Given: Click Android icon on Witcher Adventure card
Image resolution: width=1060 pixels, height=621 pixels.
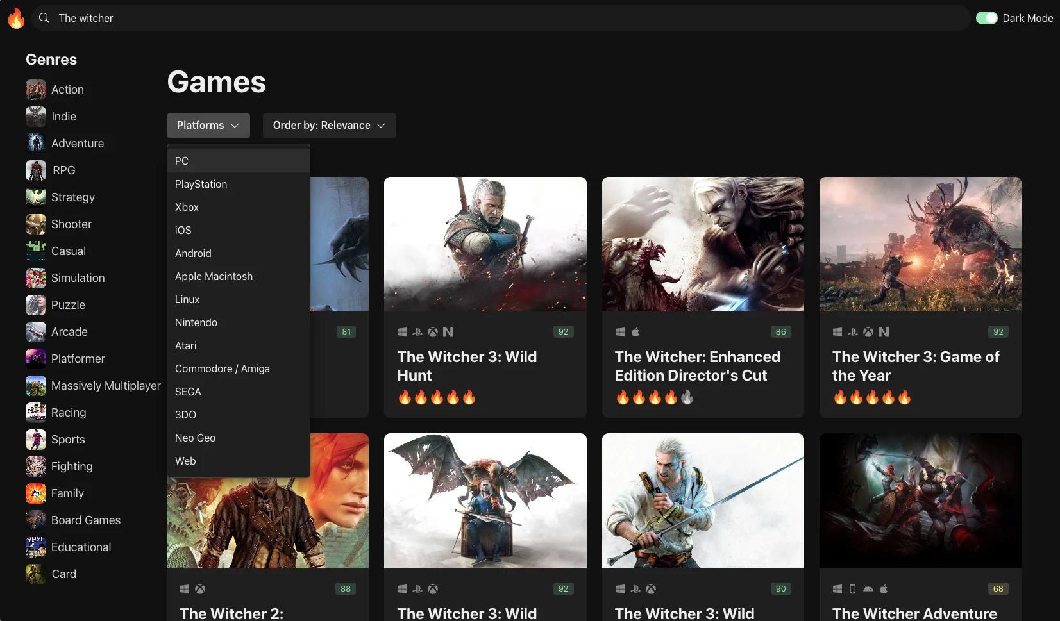Looking at the screenshot, I should [868, 589].
